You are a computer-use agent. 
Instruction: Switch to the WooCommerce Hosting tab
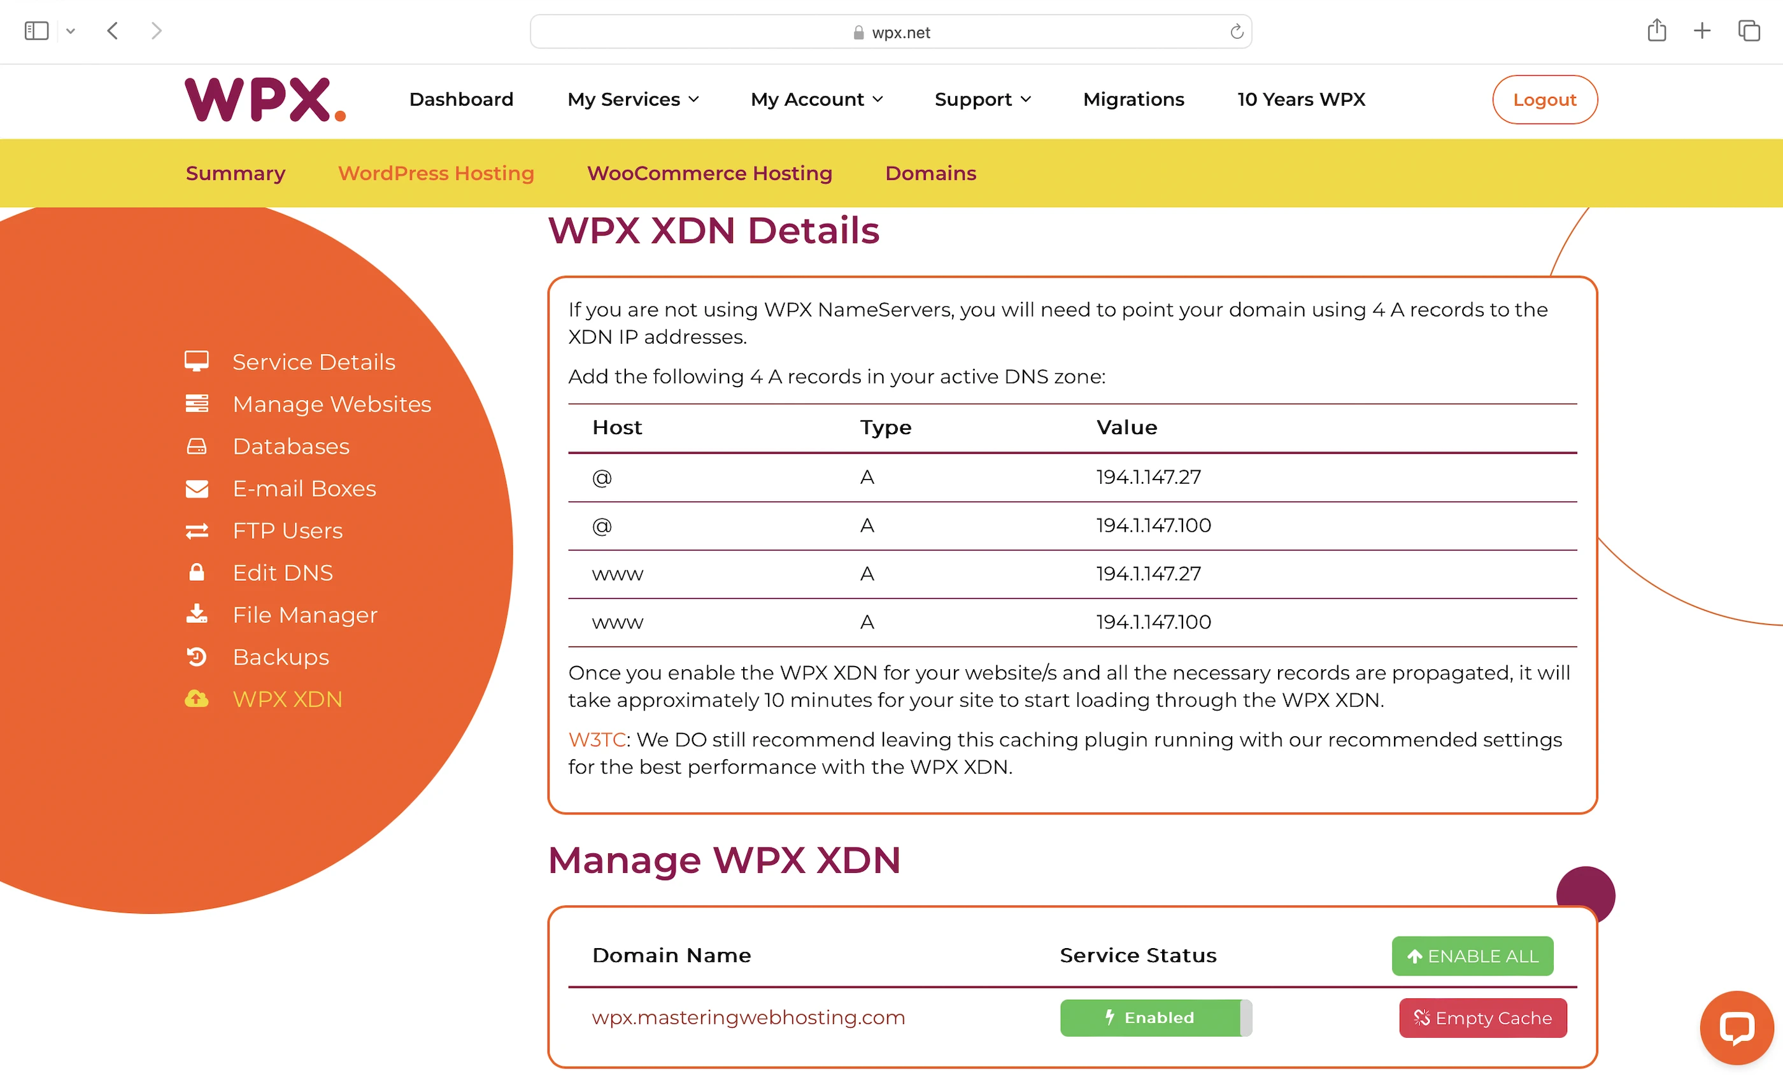[709, 174]
